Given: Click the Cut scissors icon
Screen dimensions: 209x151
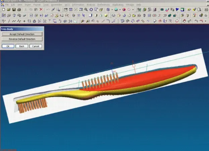Looking at the screenshot, I should [x=25, y=9].
